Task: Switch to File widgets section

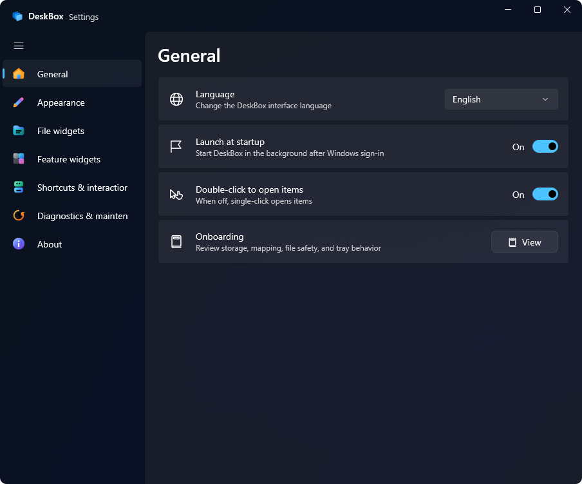Action: pos(72,131)
